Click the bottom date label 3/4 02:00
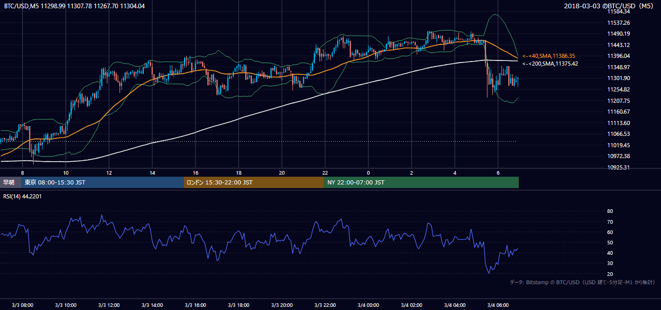Viewport: 661px width, 310px height. tap(412, 305)
